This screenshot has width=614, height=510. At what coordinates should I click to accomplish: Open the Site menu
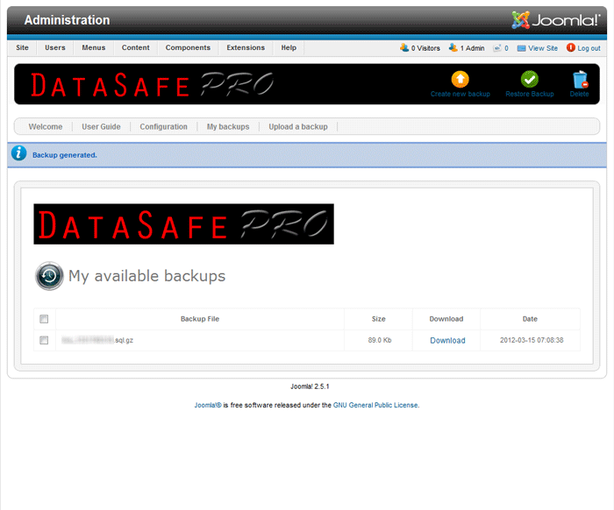[22, 47]
